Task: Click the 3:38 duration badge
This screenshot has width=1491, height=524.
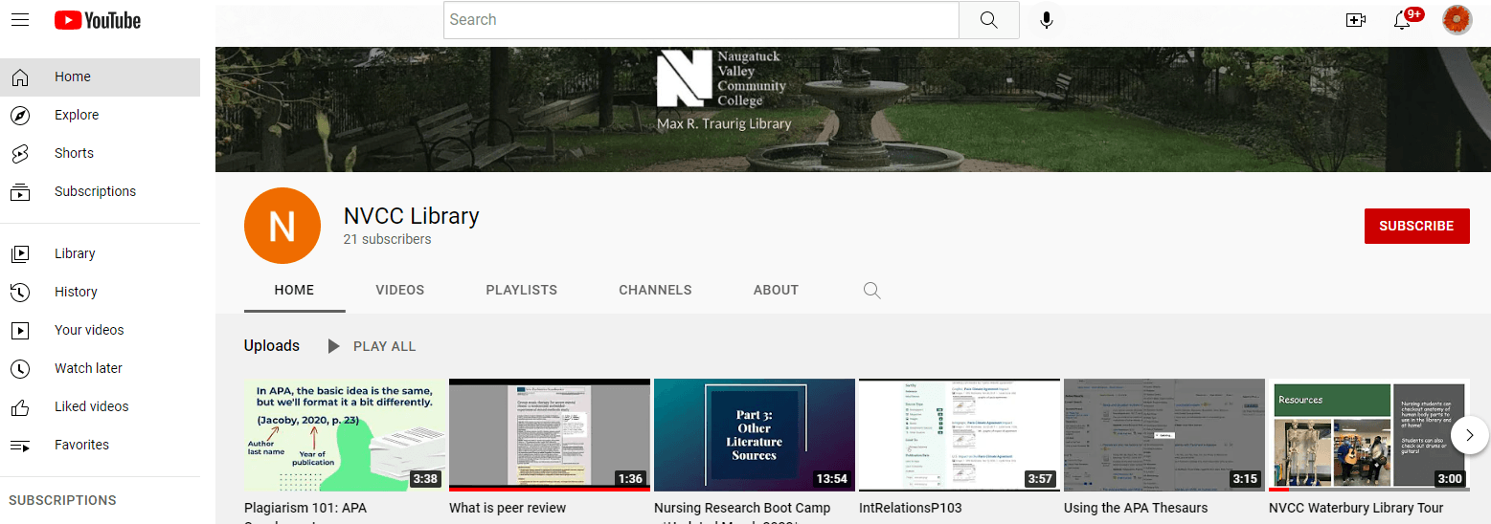Action: 424,479
